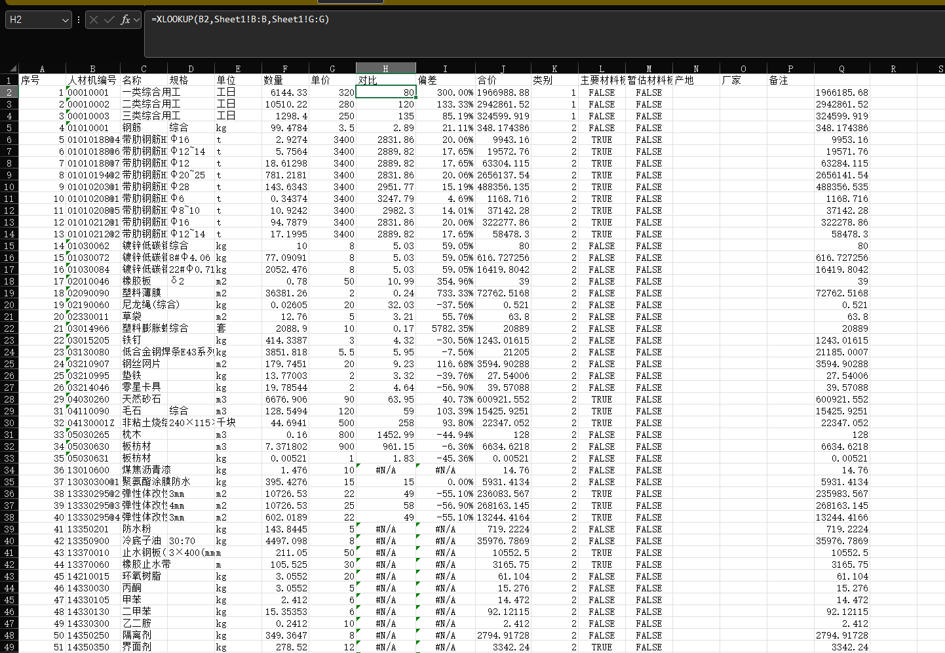Click the 备注 header cell
The image size is (945, 653).
tap(790, 80)
